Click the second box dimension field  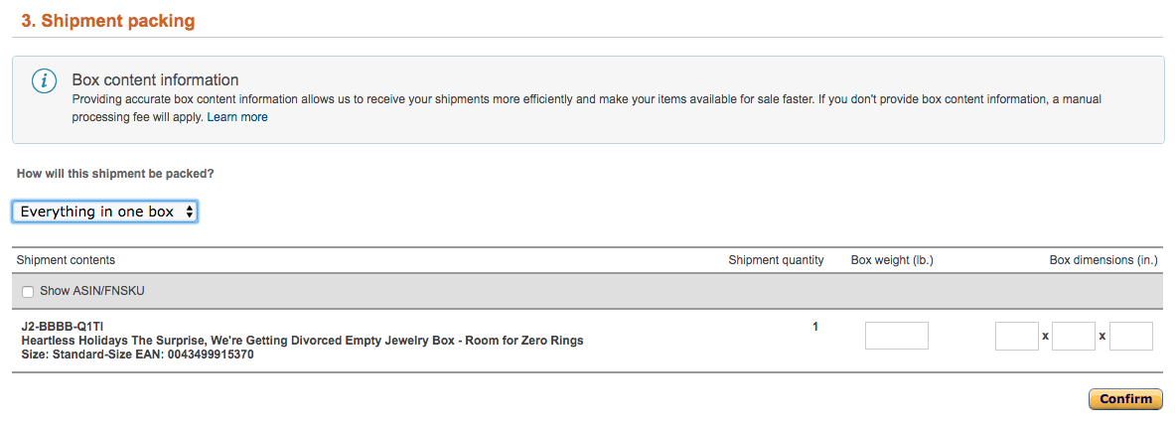(x=1074, y=336)
